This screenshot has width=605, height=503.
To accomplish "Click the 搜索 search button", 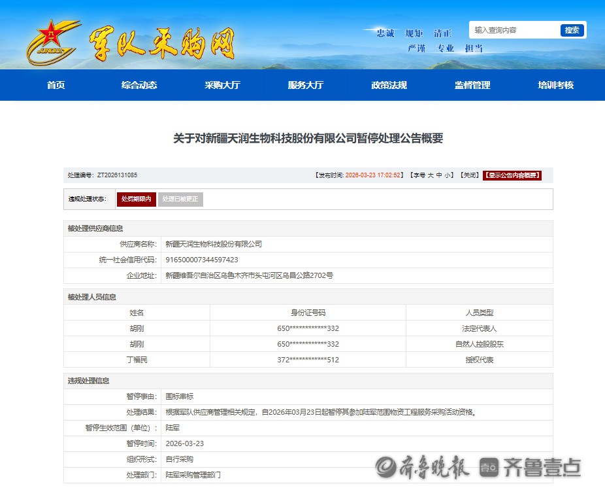I will point(572,30).
